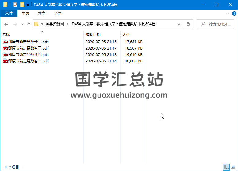
Task: Click the PDF icon of 卷一 file
Action: (5, 61)
